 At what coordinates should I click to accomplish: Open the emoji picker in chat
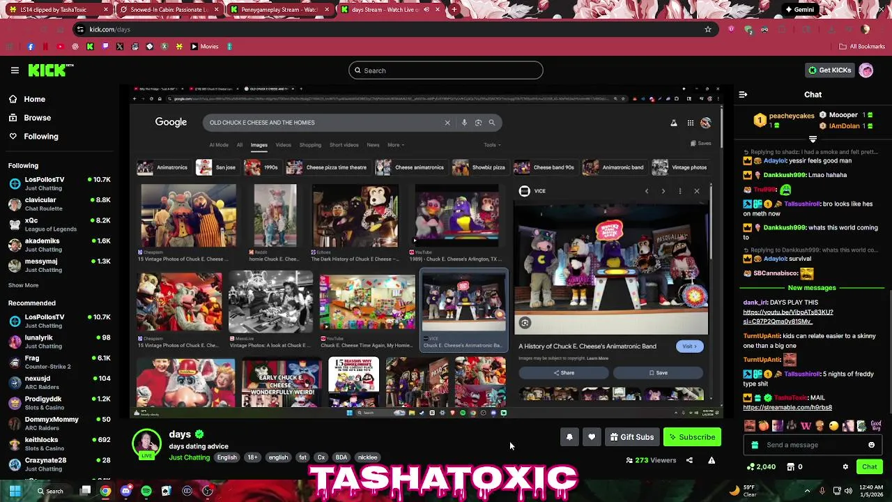[x=871, y=445]
